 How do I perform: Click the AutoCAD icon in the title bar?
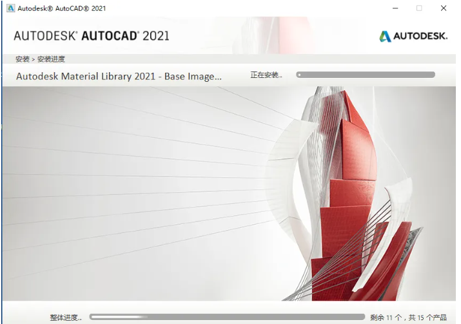(10, 8)
